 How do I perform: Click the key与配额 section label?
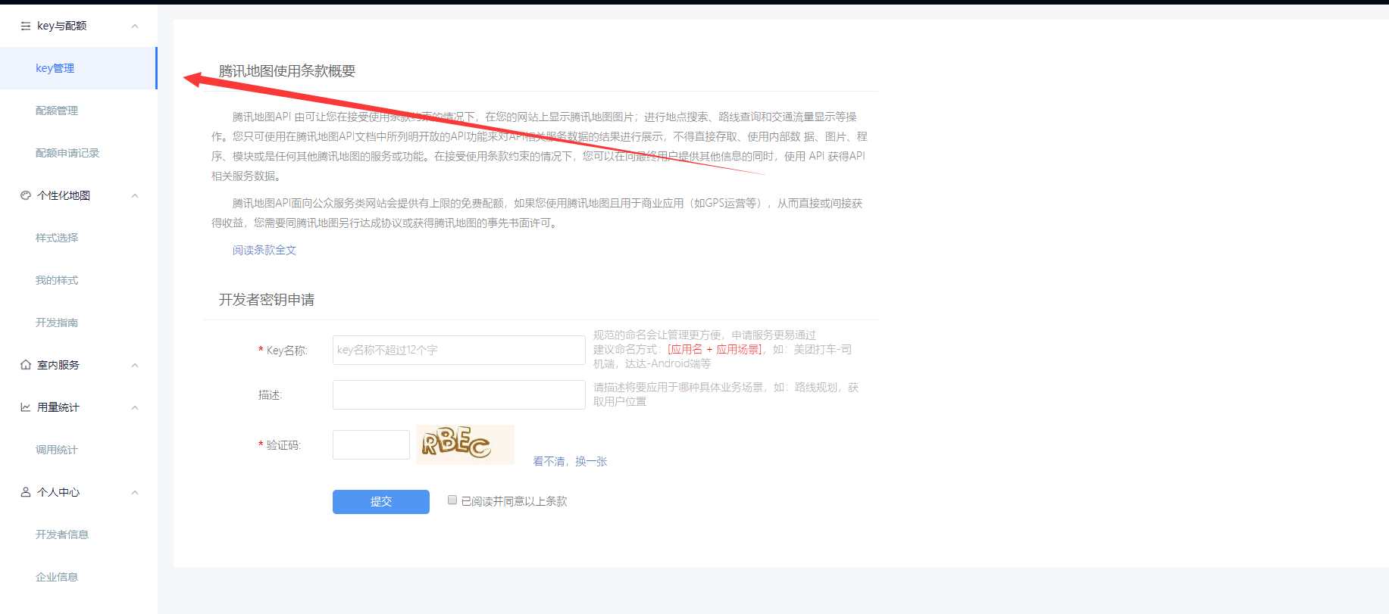[x=62, y=26]
